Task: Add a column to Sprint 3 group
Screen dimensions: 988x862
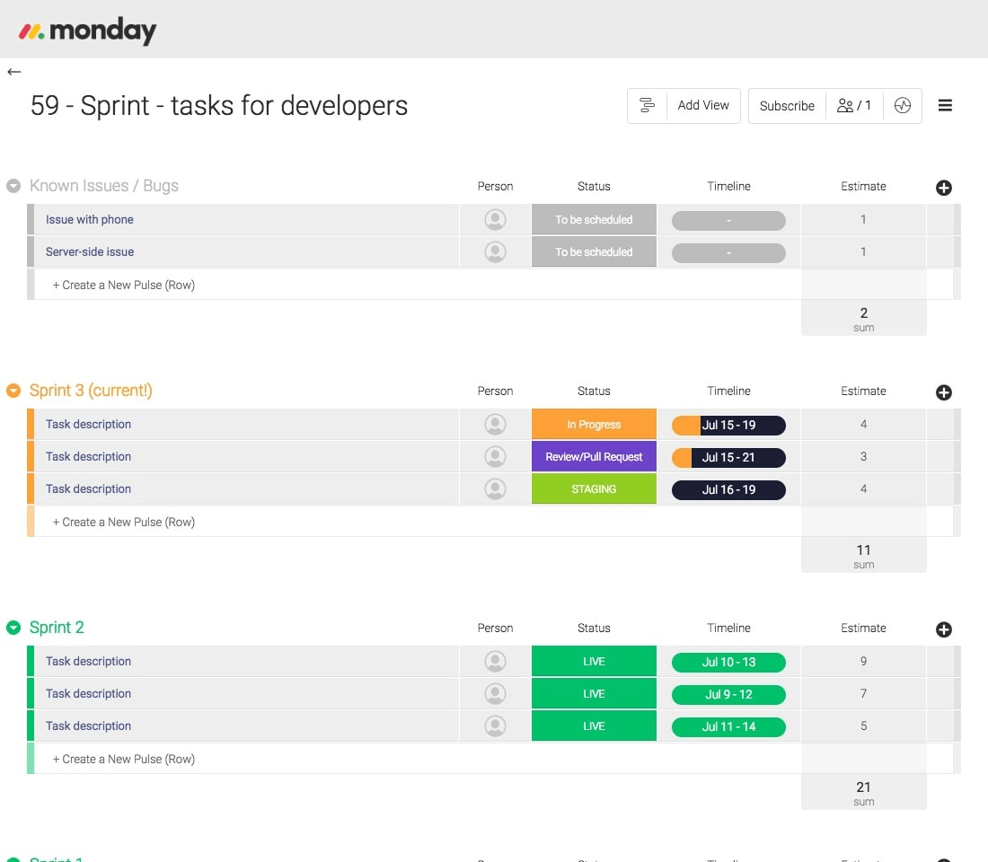Action: (x=943, y=392)
